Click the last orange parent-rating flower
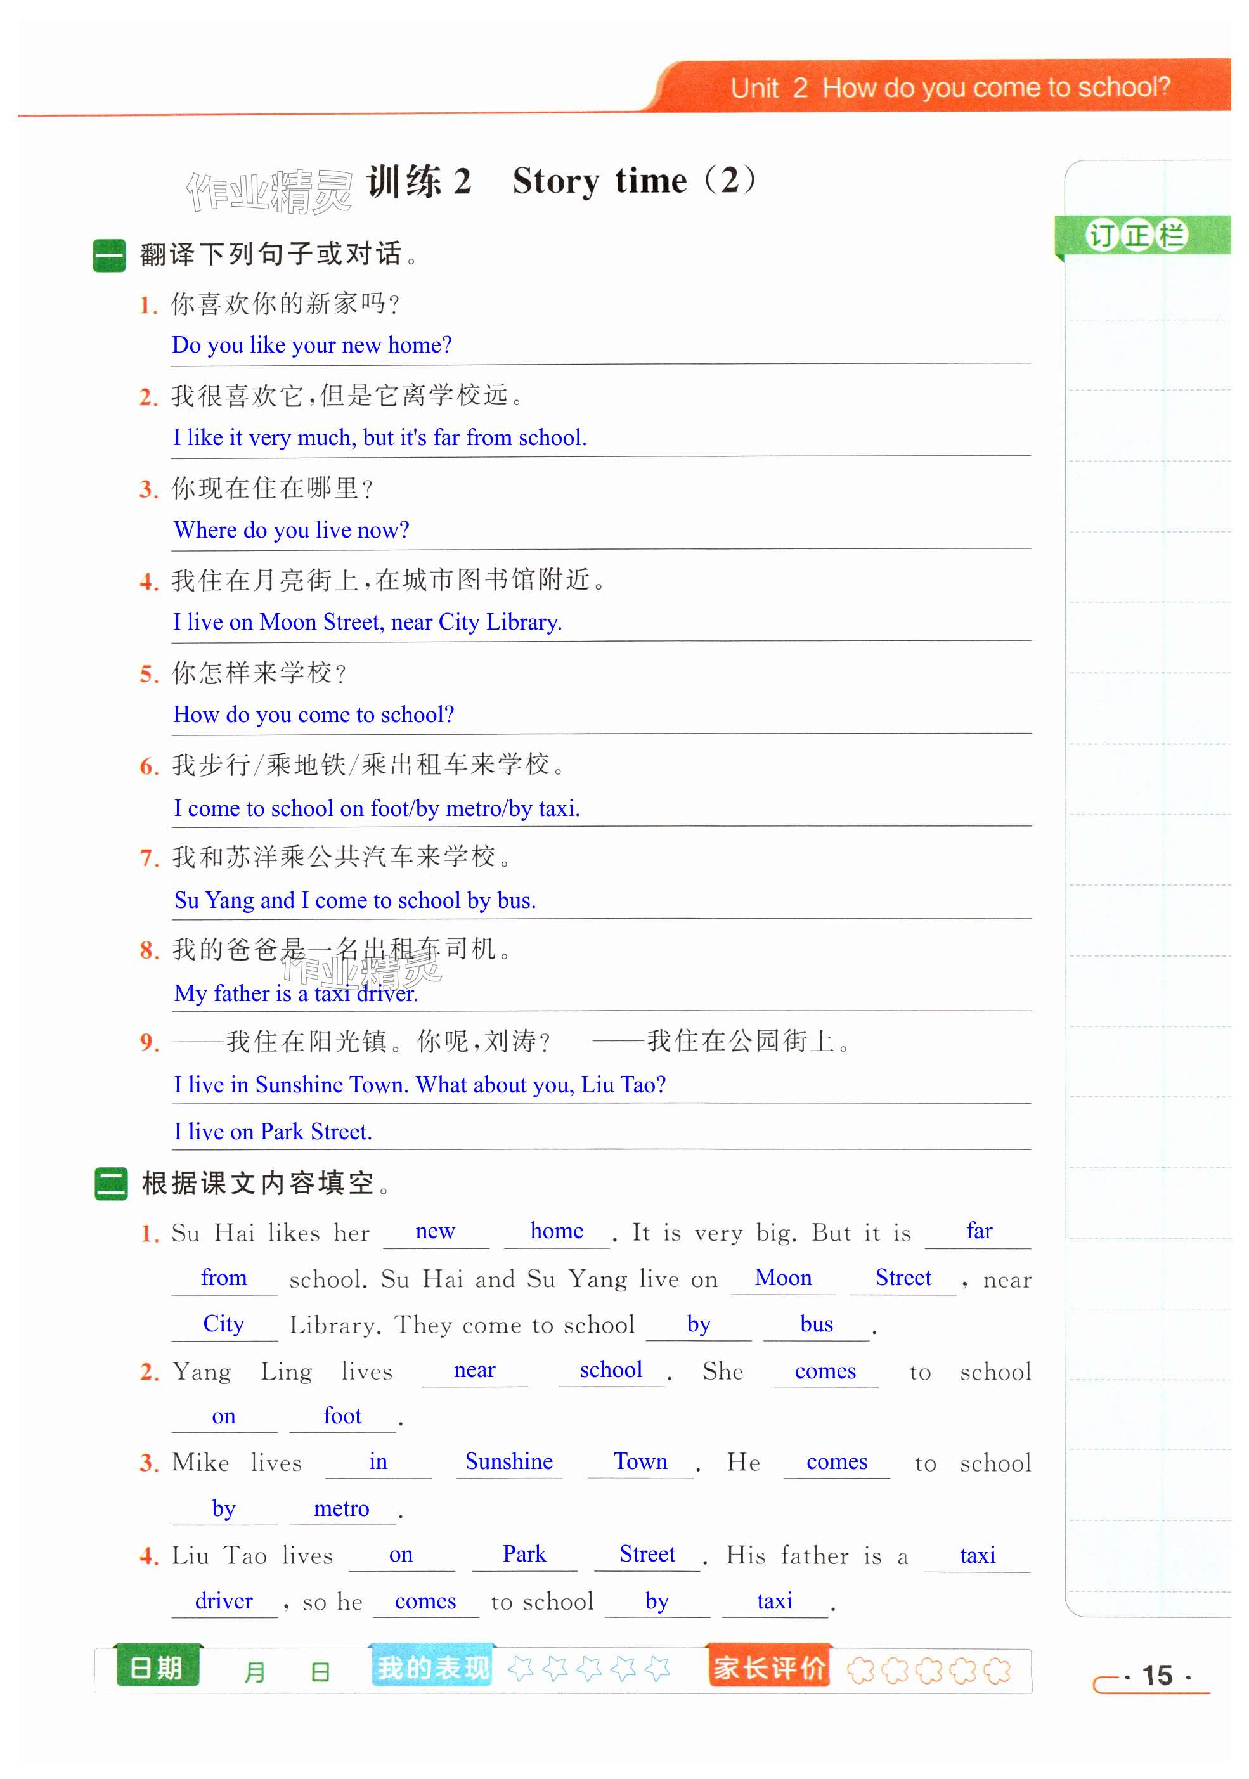 pos(997,1670)
